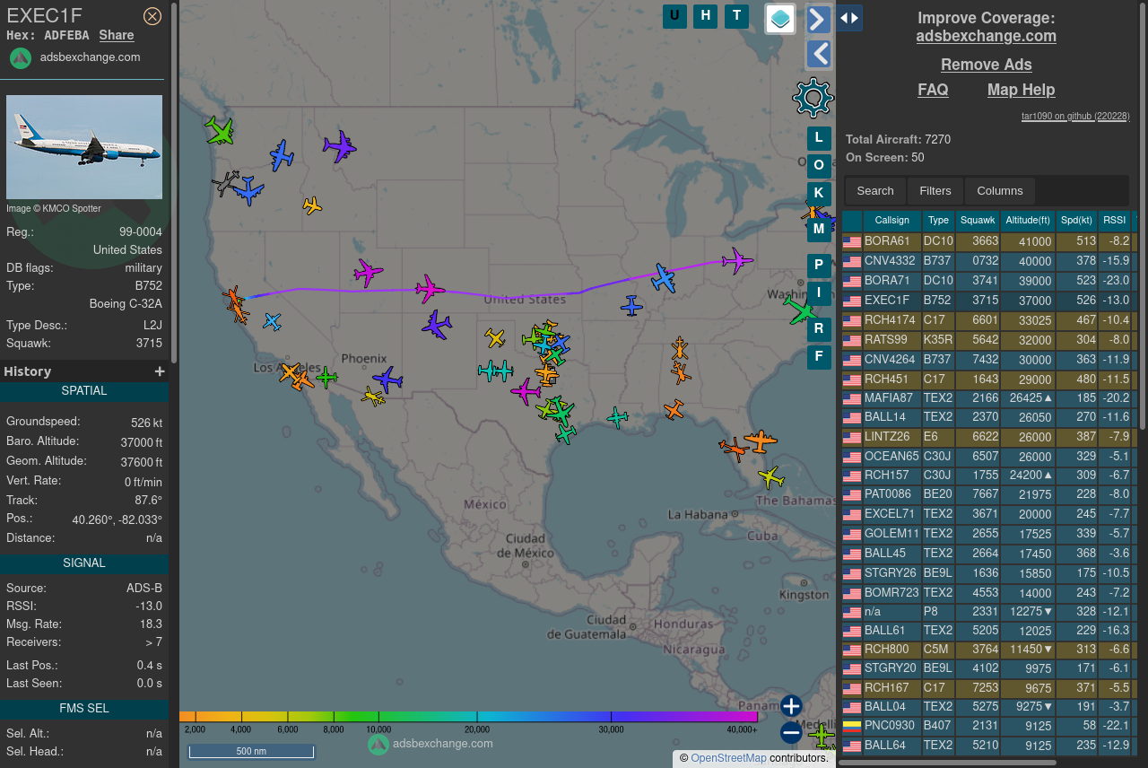Sort table by Altitude(ft) column
The height and width of the screenshot is (768, 1148).
[1028, 221]
